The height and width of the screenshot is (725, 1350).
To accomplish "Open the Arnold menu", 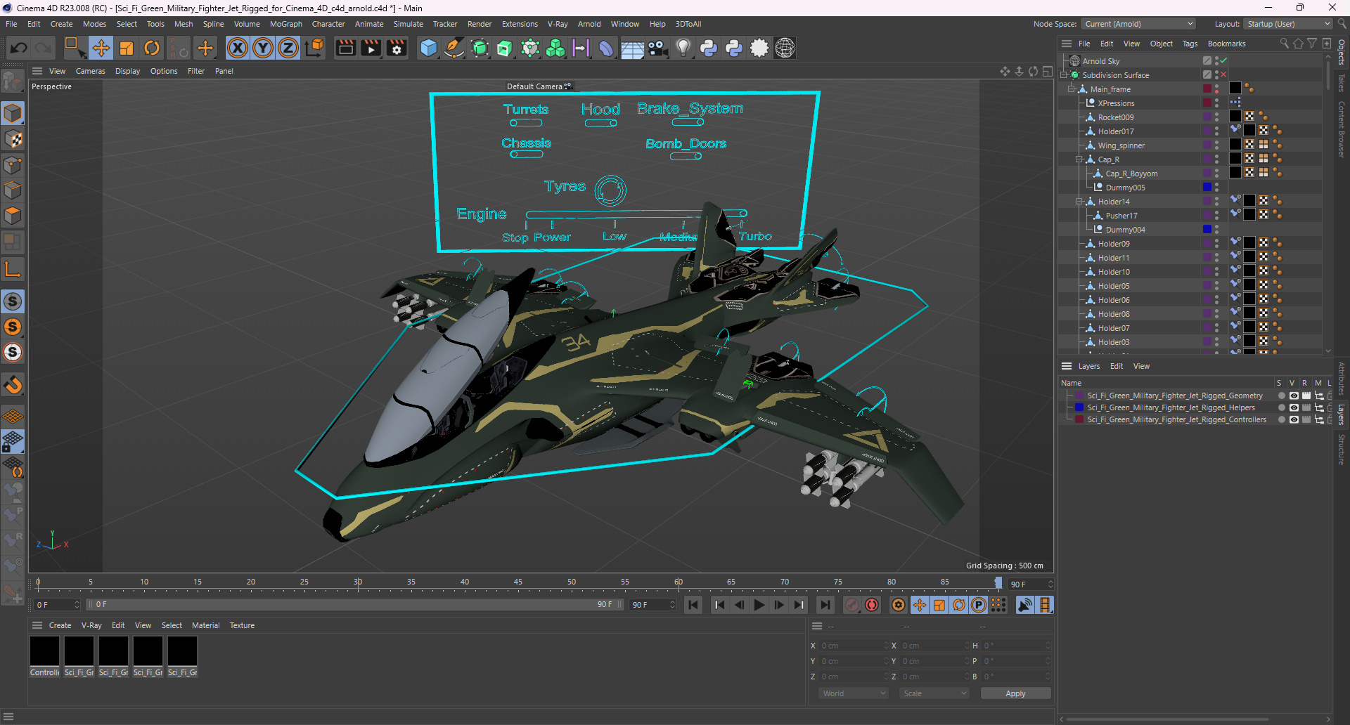I will click(x=589, y=24).
